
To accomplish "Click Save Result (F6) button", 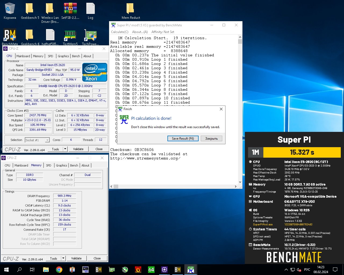I will (x=183, y=139).
